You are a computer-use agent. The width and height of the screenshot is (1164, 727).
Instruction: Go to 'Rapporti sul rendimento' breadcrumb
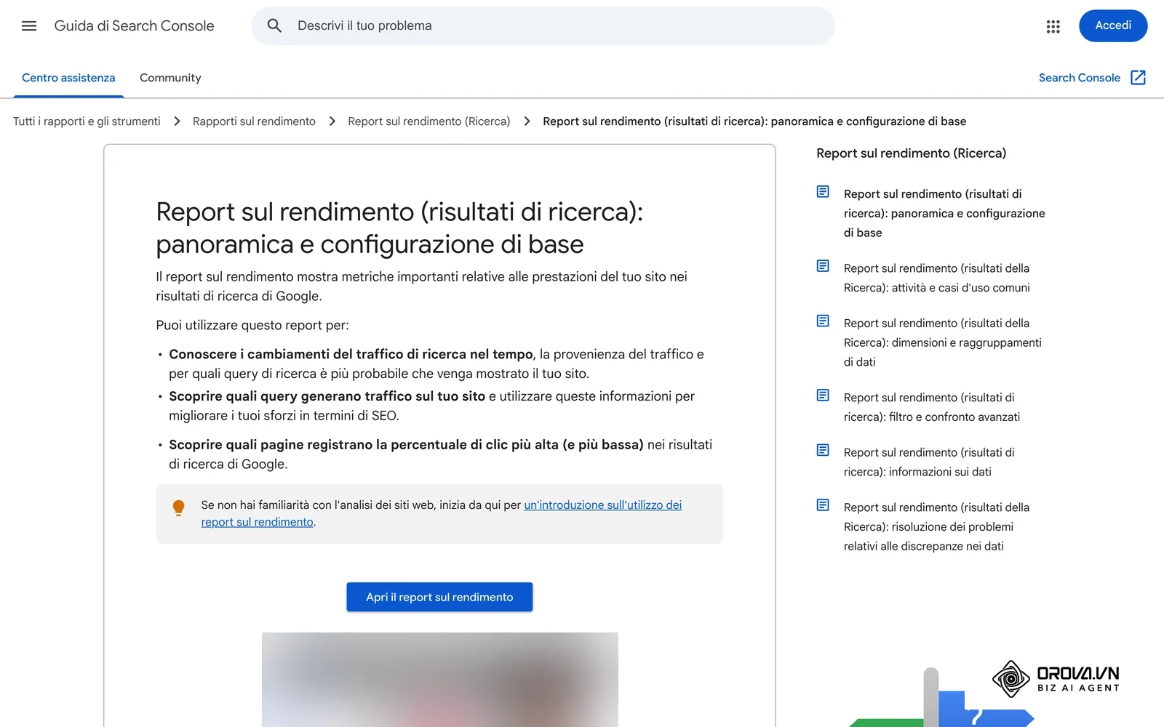[254, 121]
